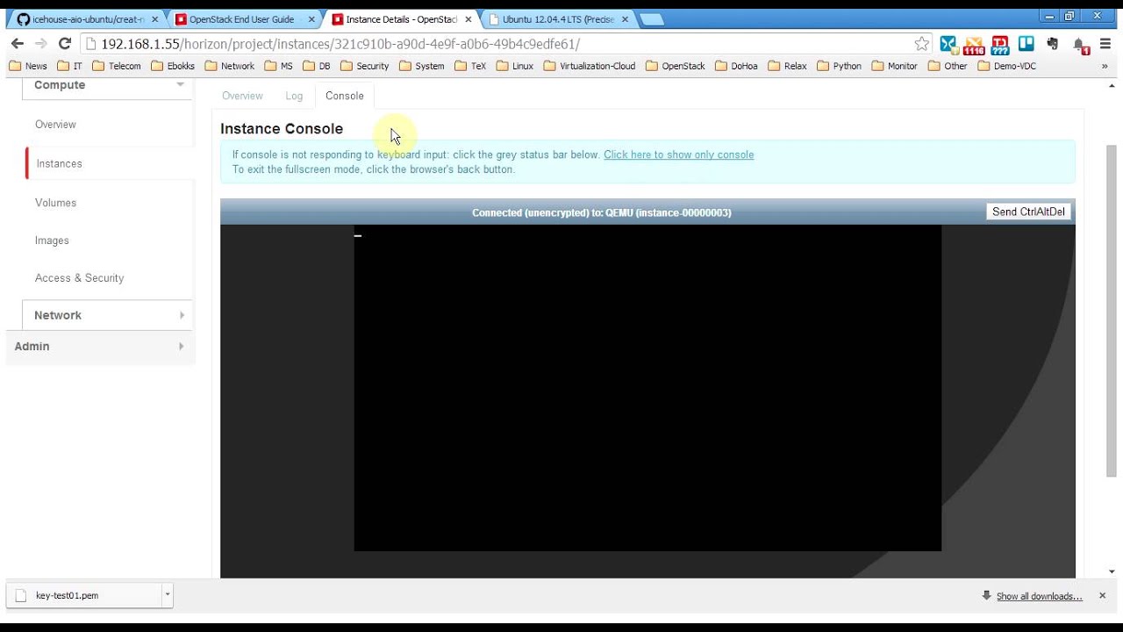The height and width of the screenshot is (632, 1123).
Task: Click the Send CtrlAltDel button
Action: pyautogui.click(x=1028, y=212)
